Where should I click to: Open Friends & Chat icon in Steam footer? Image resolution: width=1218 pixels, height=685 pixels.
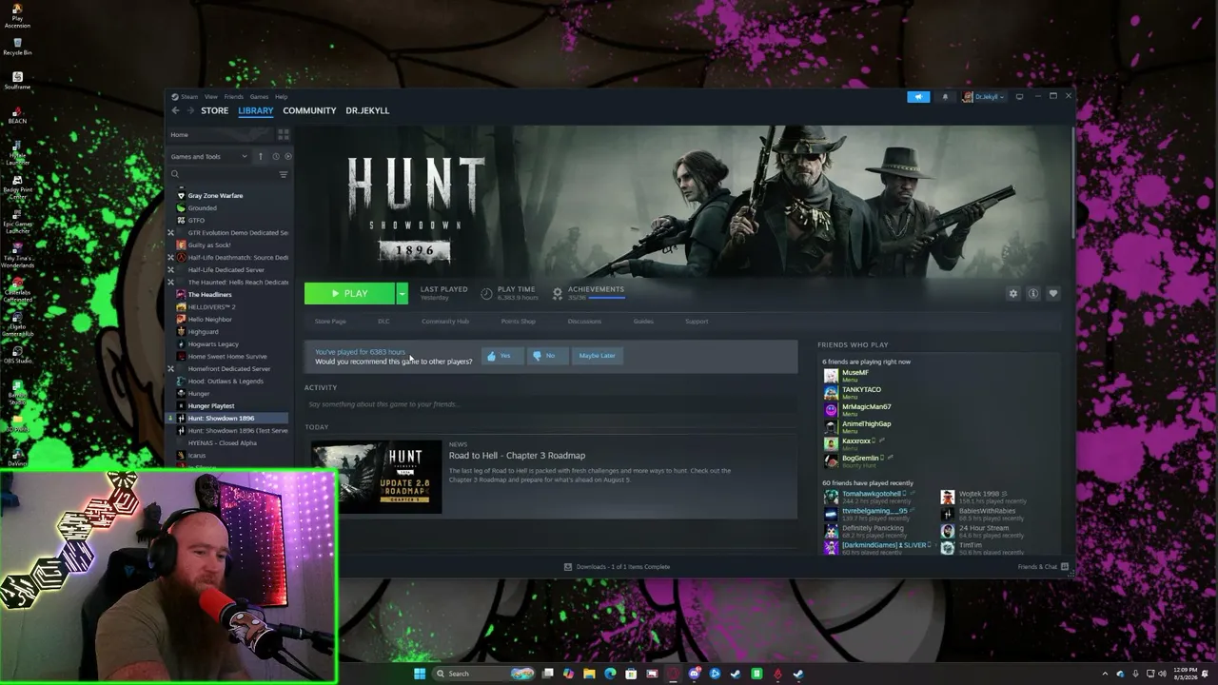coord(1064,567)
